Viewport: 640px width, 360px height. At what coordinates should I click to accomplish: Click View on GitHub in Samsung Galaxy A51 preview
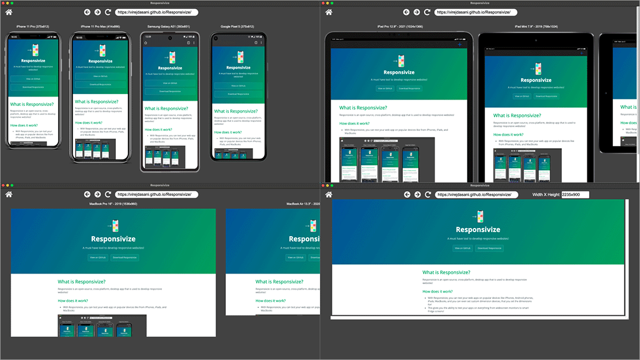(170, 83)
